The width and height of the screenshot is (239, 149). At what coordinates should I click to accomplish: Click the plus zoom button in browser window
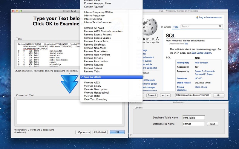pos(163,95)
